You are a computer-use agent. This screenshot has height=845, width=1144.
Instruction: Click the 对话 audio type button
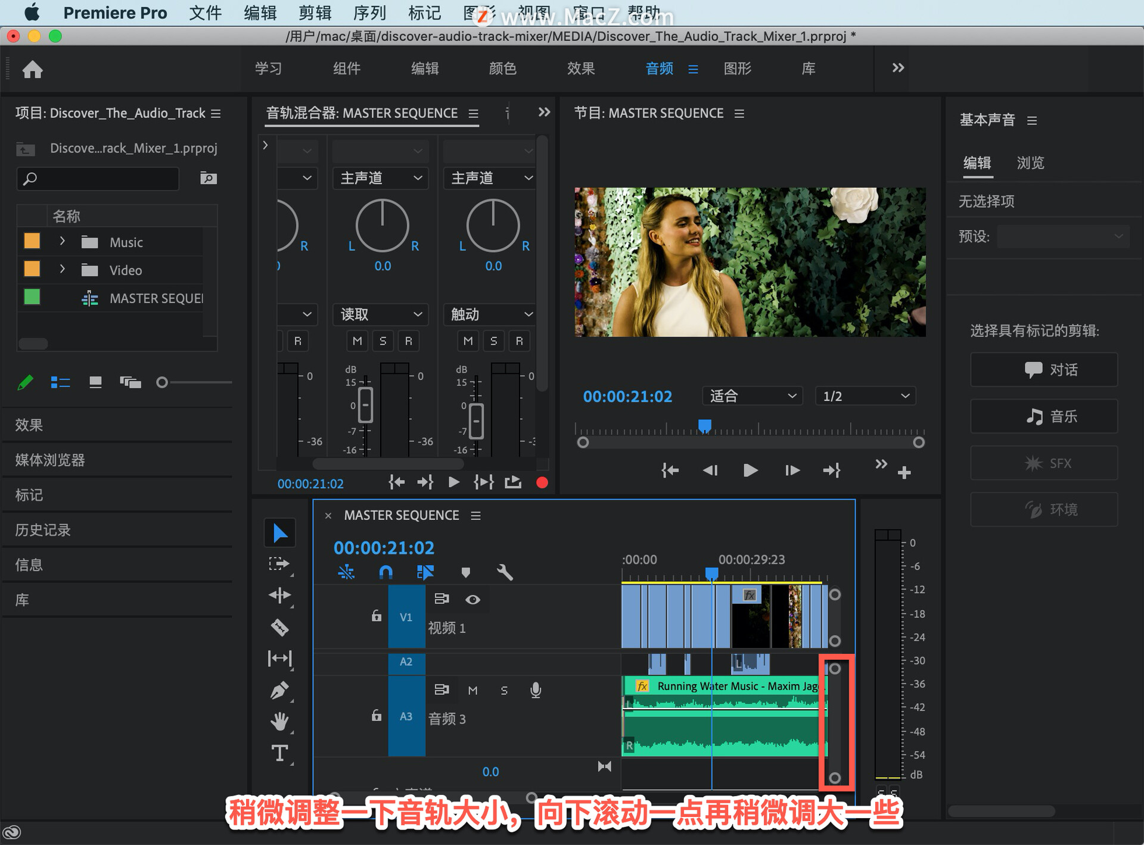[x=1043, y=370]
